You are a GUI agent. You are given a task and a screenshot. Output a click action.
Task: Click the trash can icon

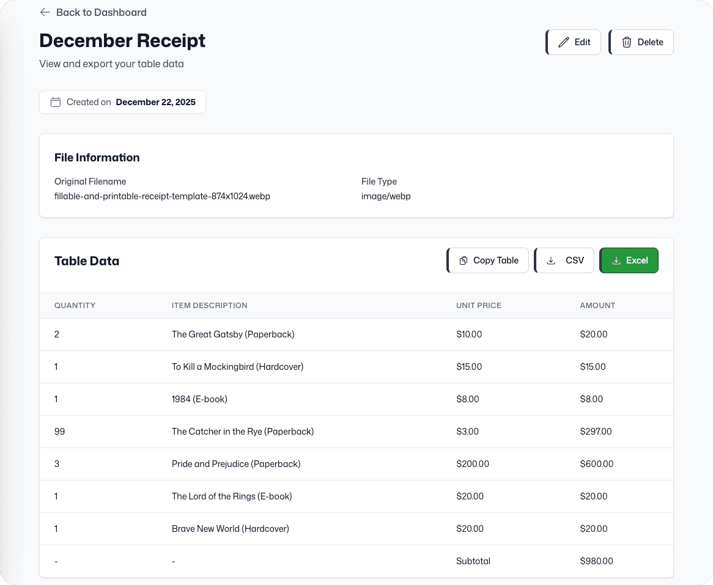(x=627, y=42)
